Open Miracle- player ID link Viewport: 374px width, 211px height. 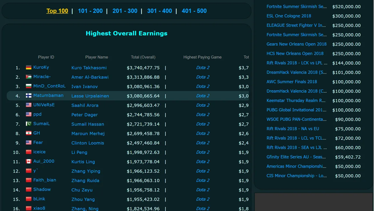coord(42,77)
